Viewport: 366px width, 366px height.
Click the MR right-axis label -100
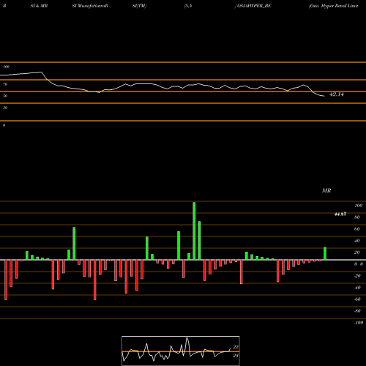point(359,323)
